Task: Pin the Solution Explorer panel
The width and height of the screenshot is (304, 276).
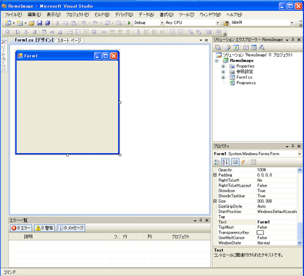Action: pos(293,40)
